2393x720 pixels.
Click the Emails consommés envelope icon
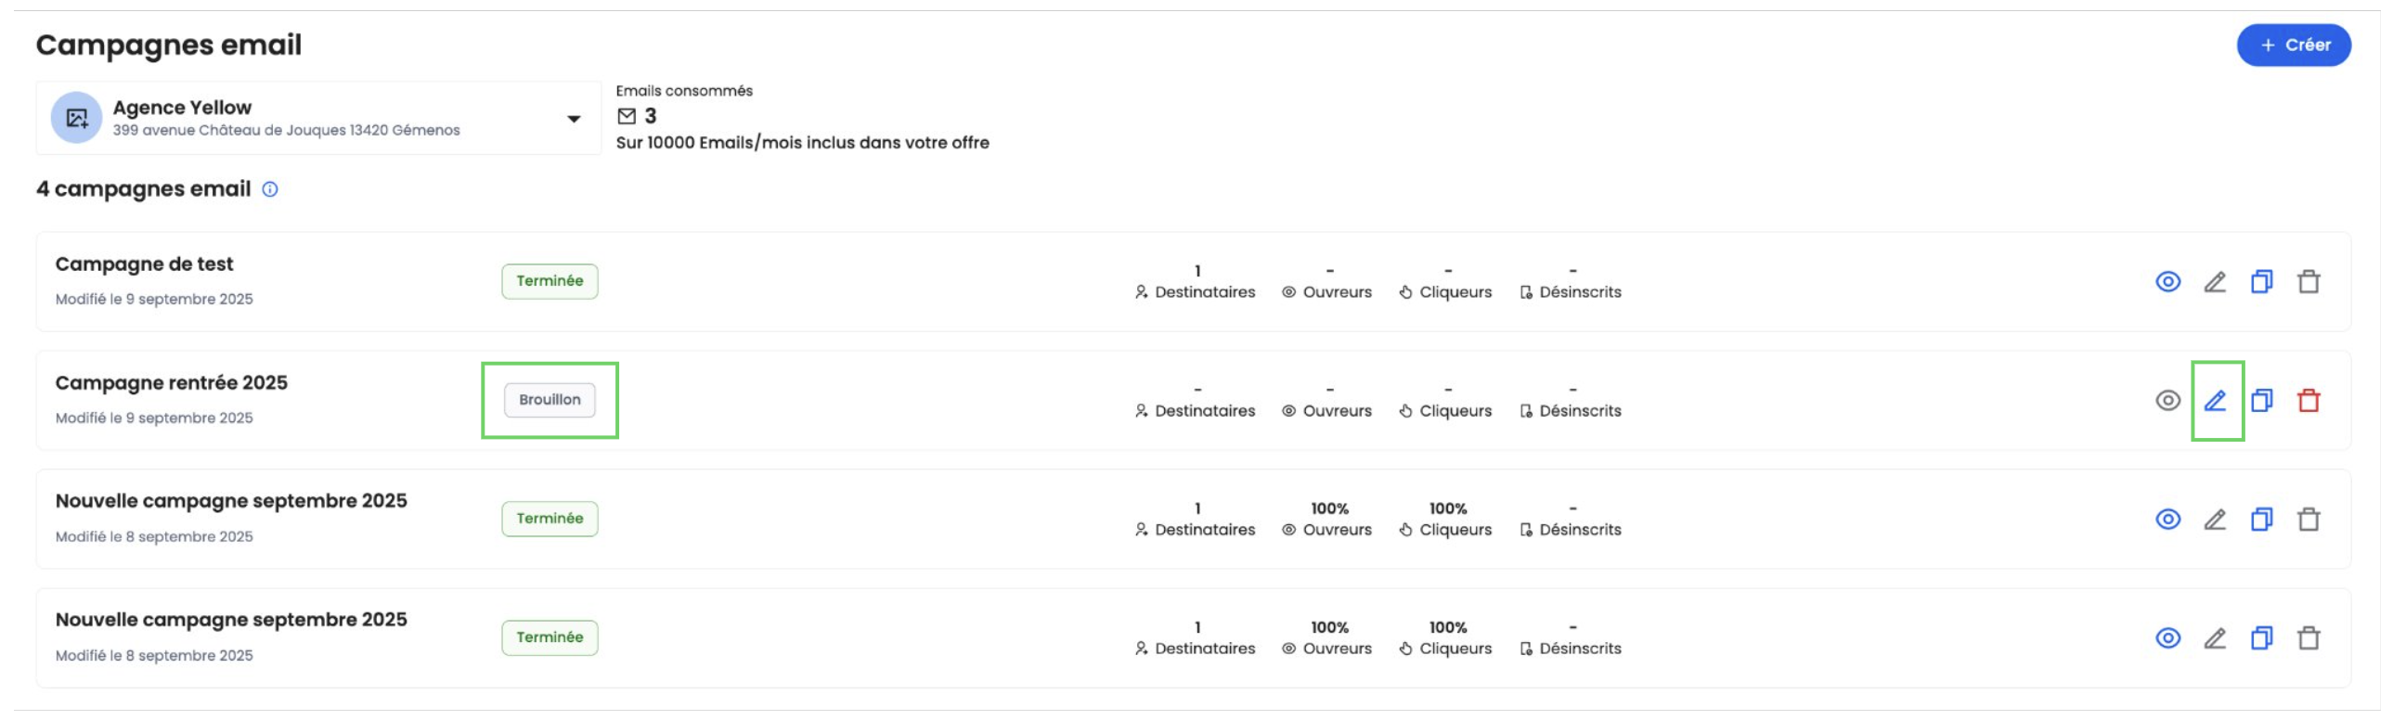pyautogui.click(x=627, y=116)
